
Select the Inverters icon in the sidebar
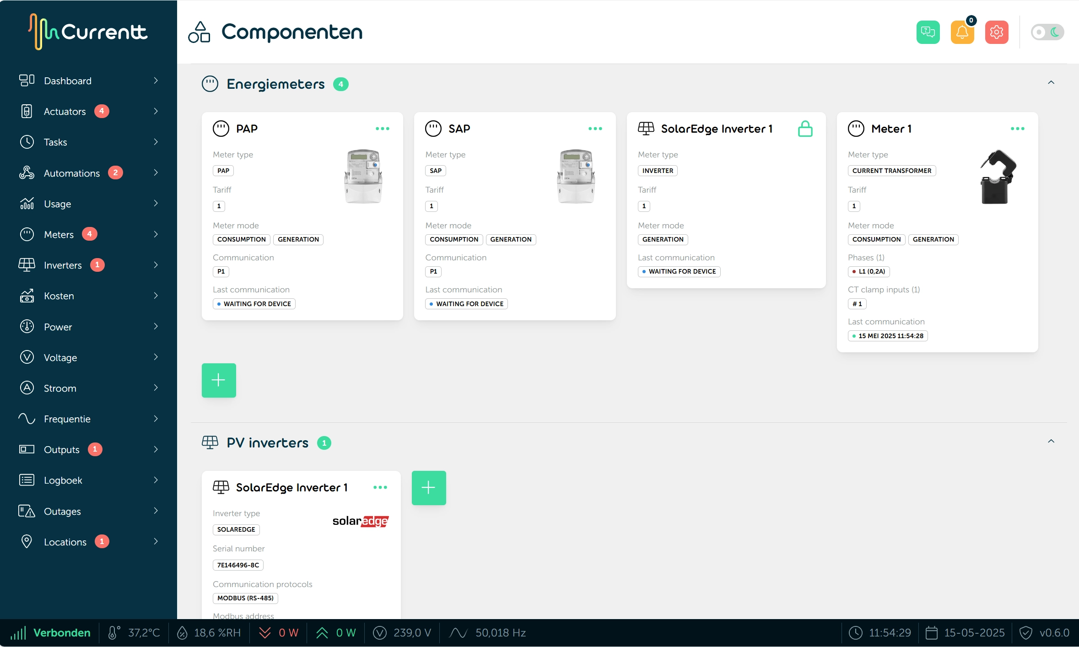pyautogui.click(x=27, y=265)
